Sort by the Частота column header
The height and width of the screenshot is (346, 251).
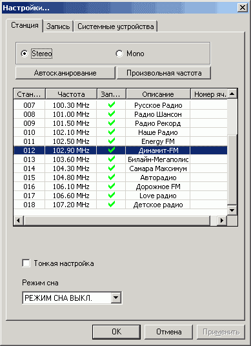pos(71,94)
